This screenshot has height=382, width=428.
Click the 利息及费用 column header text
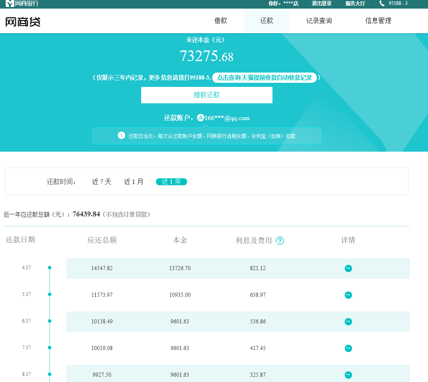[254, 241]
